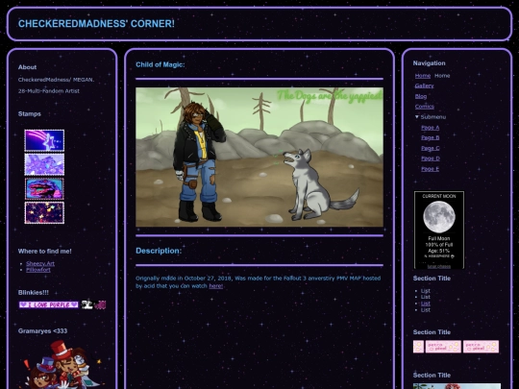Click the full moon image in the widget

(x=439, y=217)
